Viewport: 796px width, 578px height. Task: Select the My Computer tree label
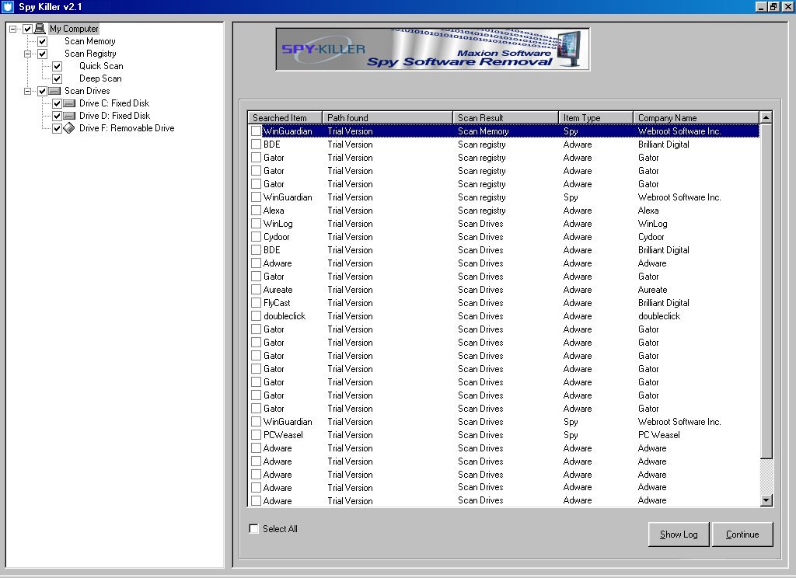pos(74,29)
